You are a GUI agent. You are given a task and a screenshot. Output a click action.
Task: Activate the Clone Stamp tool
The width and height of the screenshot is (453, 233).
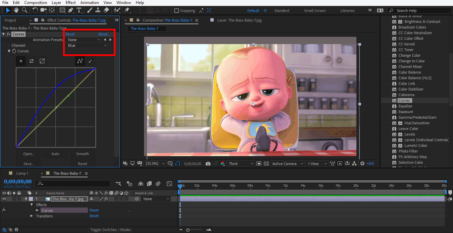pyautogui.click(x=98, y=10)
